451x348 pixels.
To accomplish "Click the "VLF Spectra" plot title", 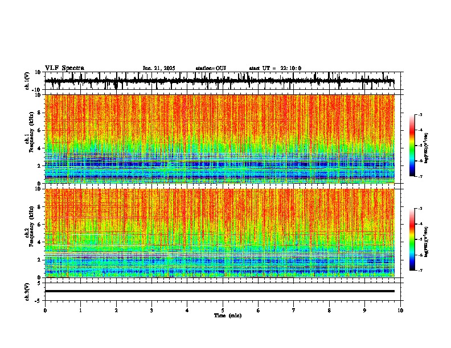I will point(64,68).
